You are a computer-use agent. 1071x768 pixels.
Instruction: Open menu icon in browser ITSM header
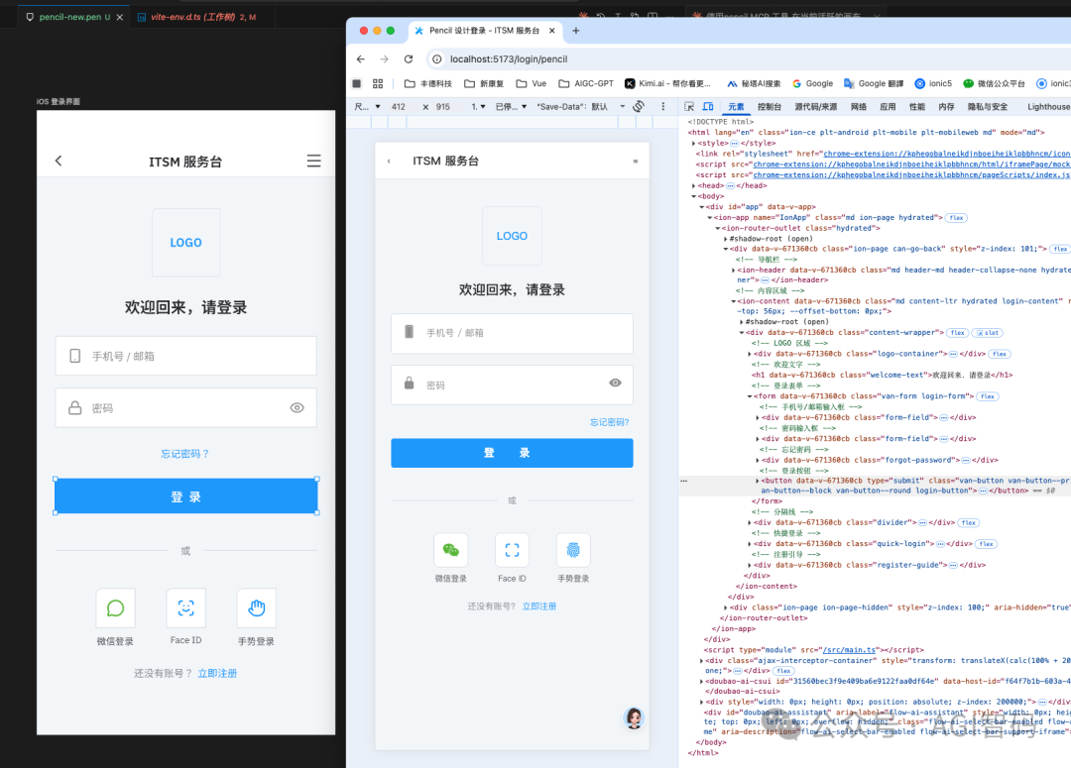[x=636, y=162]
